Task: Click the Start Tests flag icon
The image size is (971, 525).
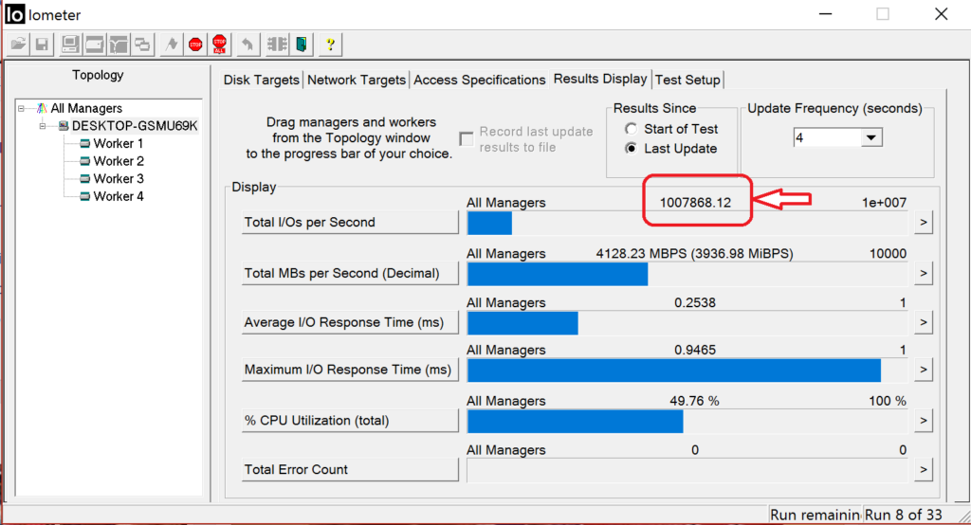Action: pos(172,44)
